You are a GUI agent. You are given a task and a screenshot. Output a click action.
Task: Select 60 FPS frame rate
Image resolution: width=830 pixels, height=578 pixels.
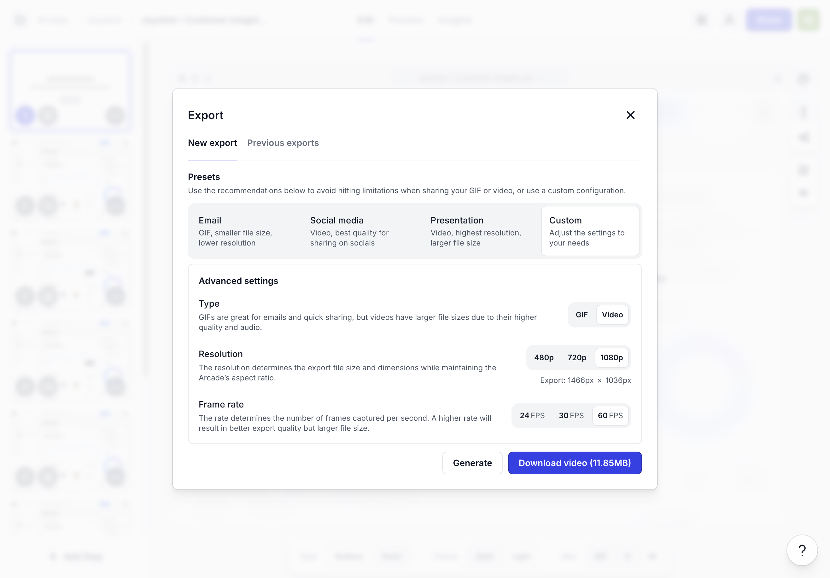(610, 415)
